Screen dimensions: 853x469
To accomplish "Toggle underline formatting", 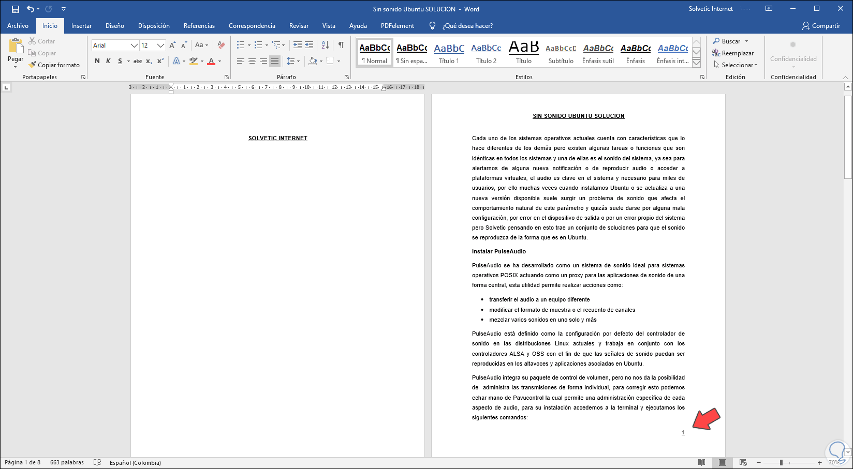I will pyautogui.click(x=120, y=61).
